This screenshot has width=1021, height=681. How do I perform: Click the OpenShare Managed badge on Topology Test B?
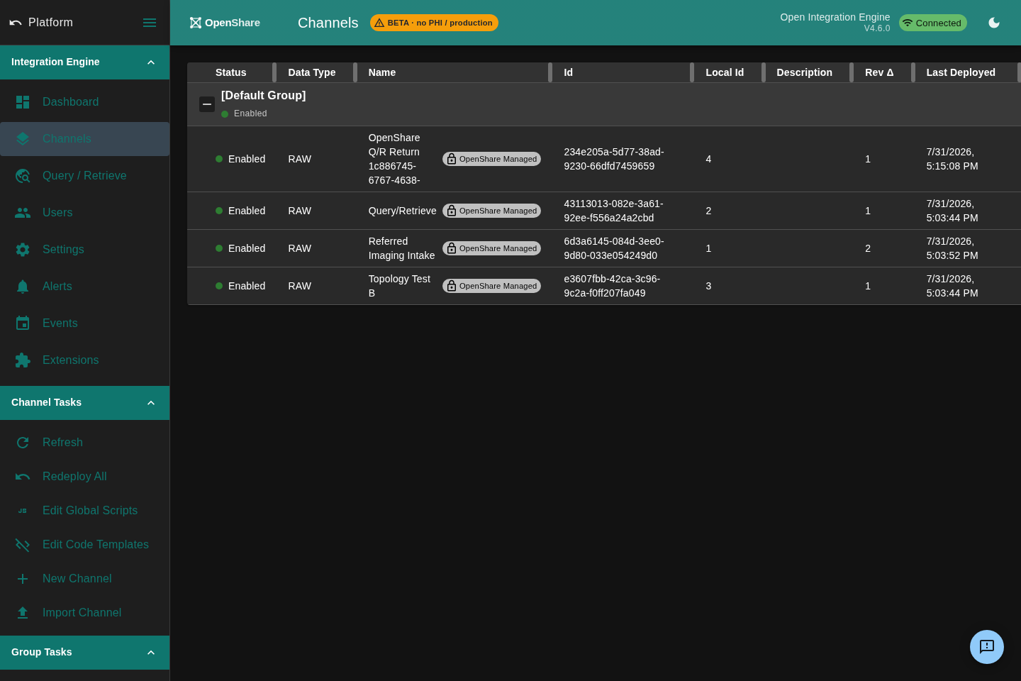point(491,286)
